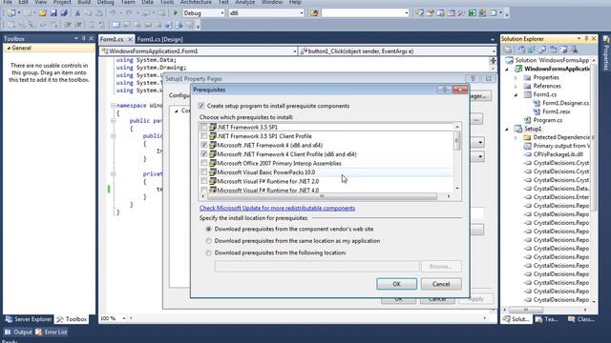Open the File Types Editor icon

coord(542,50)
